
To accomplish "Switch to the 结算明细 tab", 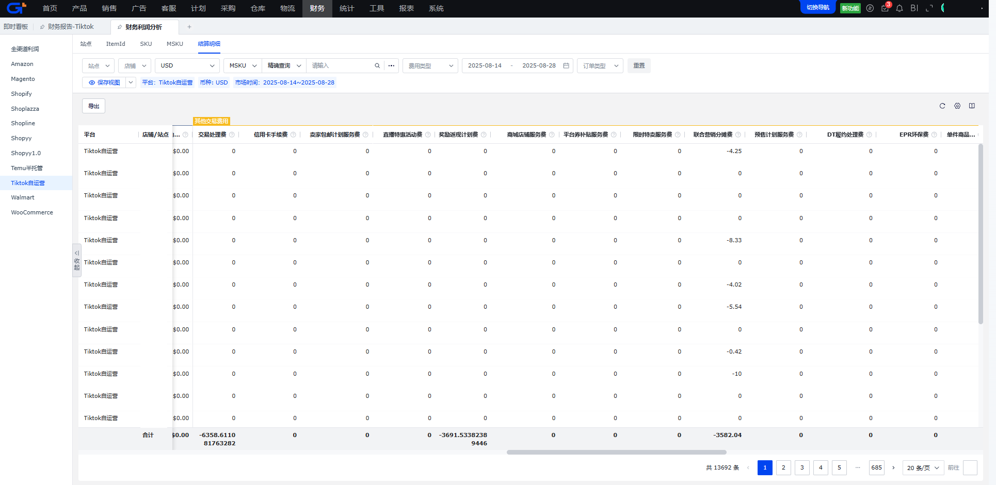I will click(209, 44).
